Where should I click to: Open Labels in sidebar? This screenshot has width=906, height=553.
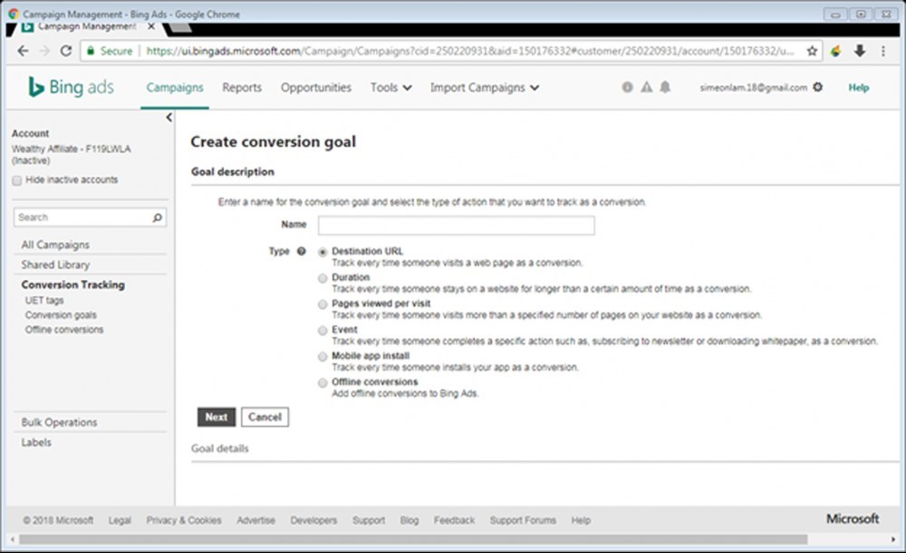click(36, 442)
